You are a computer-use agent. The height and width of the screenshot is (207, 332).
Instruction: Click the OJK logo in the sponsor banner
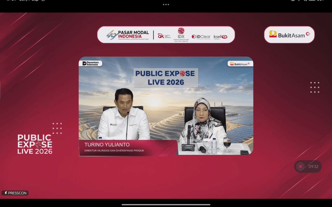(164, 36)
